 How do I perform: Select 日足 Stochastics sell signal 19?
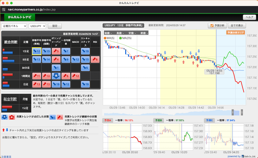click(85, 84)
